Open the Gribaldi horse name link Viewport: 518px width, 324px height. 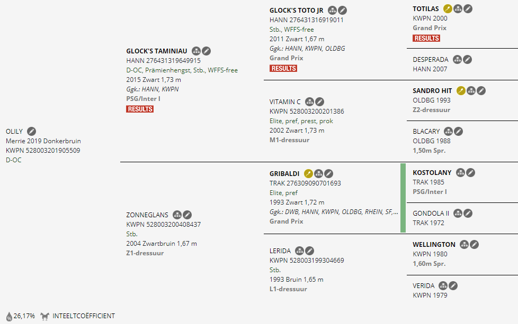[x=284, y=173]
